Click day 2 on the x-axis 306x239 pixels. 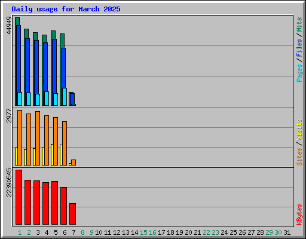point(29,232)
